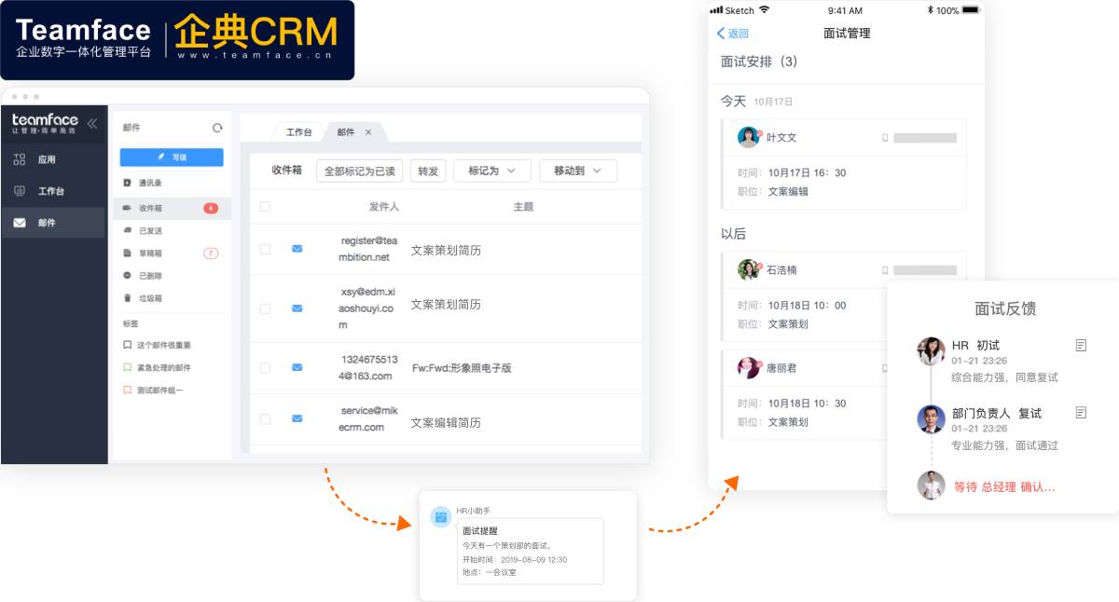This screenshot has height=602, width=1119.
Task: Click the drafts count badge on 草稿箱
Action: (x=211, y=253)
